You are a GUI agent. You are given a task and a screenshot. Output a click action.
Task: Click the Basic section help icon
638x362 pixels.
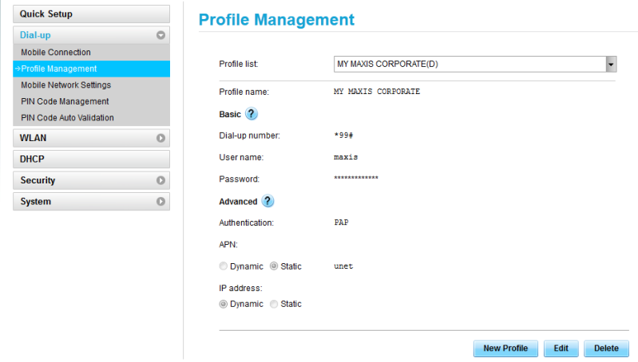252,114
